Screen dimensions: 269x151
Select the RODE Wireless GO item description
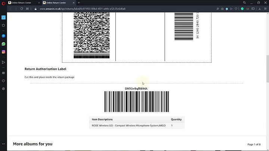(129, 126)
